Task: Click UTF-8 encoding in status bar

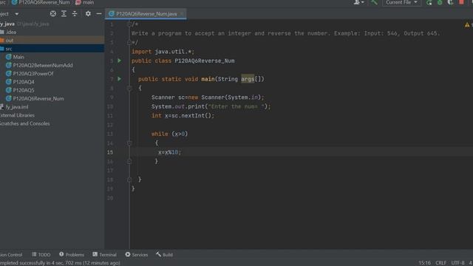Action: pos(458,263)
